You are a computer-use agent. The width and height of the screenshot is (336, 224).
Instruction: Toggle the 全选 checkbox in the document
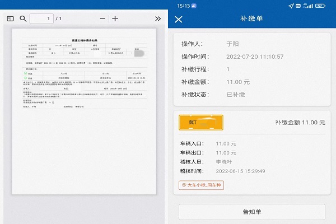(26, 73)
